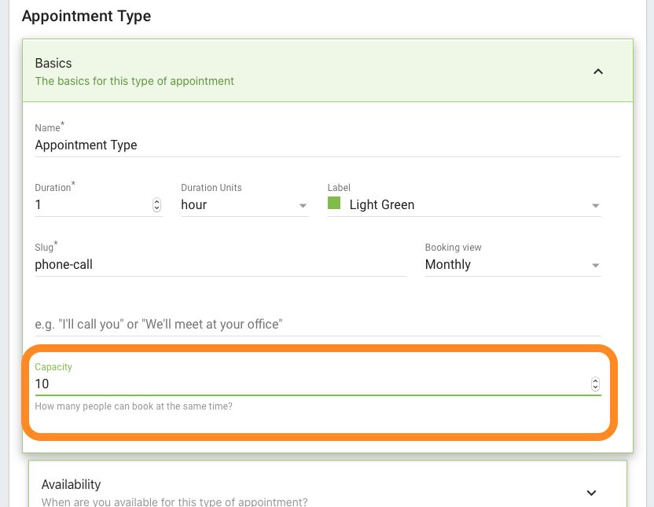Edit the Name field 'Appointment Type'
This screenshot has height=507, width=654.
pos(328,145)
